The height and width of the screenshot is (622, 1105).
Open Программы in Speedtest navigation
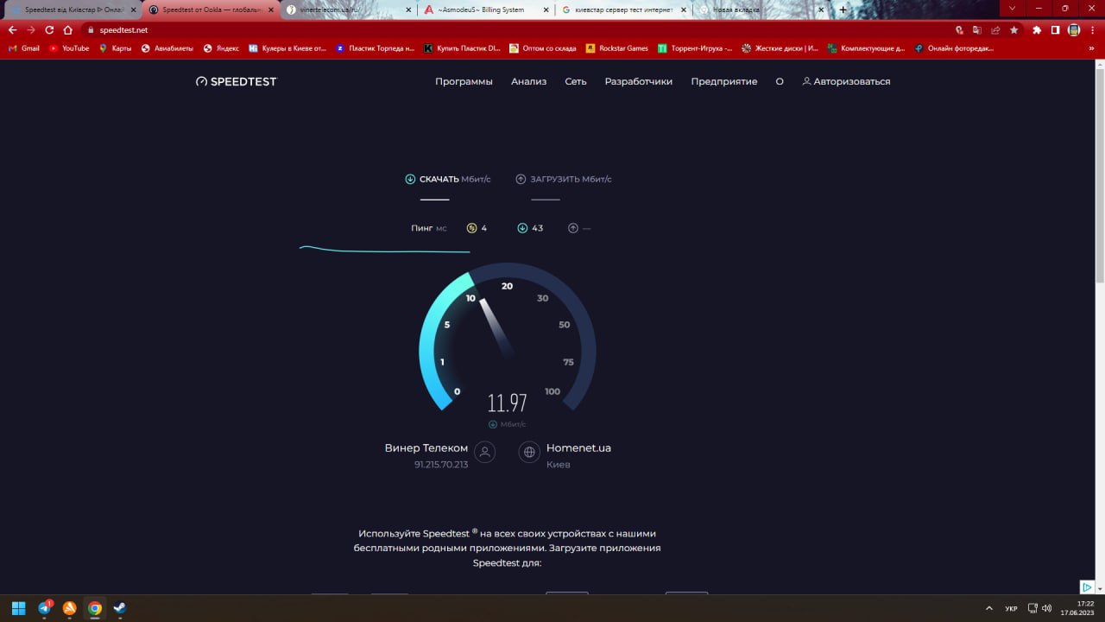tap(464, 81)
